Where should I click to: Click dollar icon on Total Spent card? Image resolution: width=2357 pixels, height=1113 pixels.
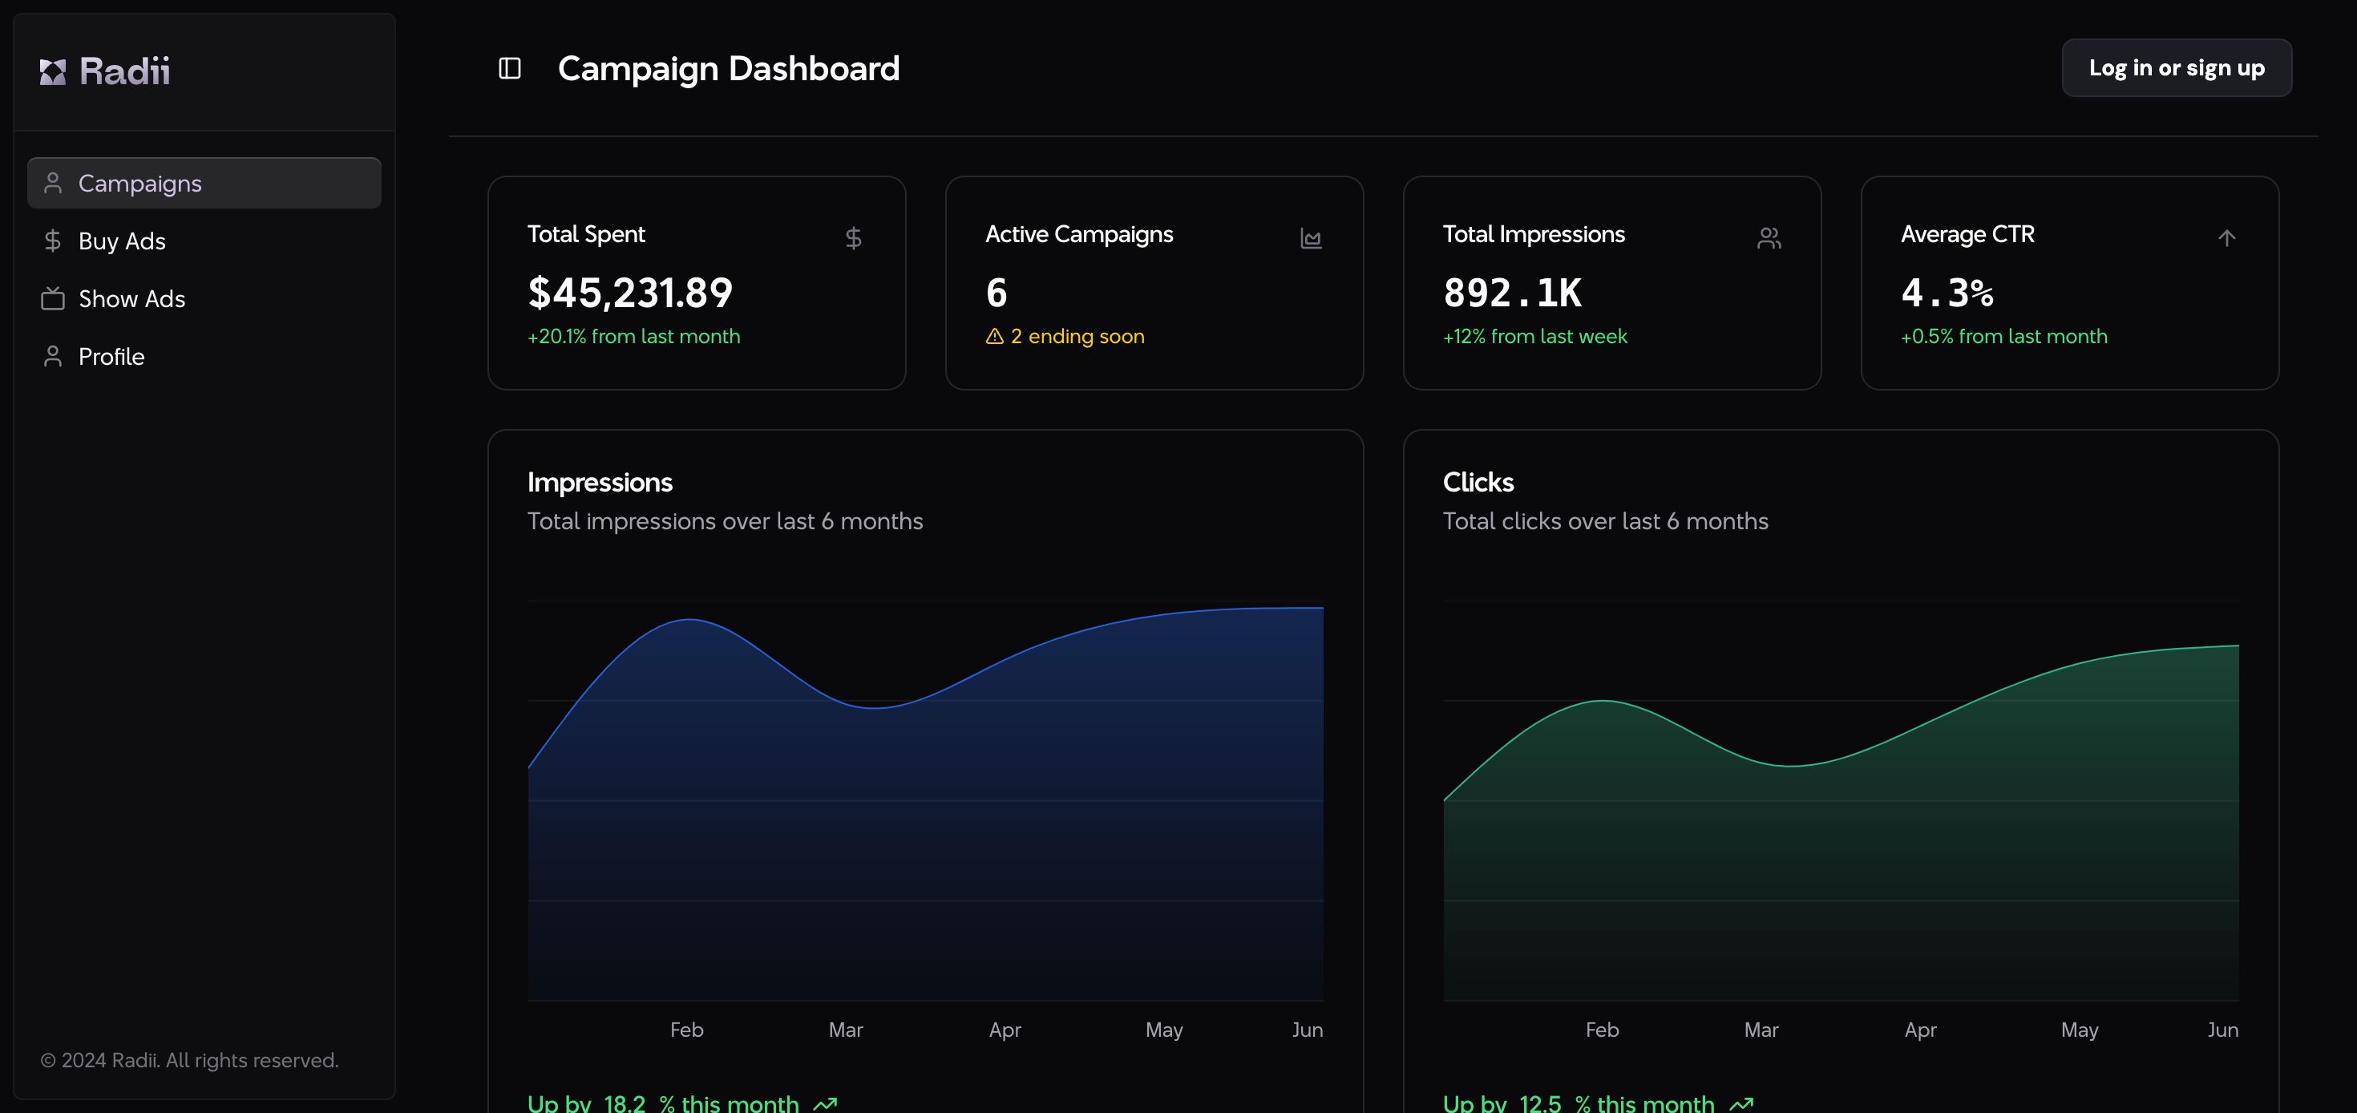[854, 238]
